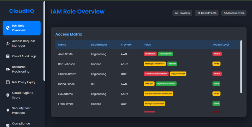Click the DynamoDBViewer role badge

tap(166, 84)
